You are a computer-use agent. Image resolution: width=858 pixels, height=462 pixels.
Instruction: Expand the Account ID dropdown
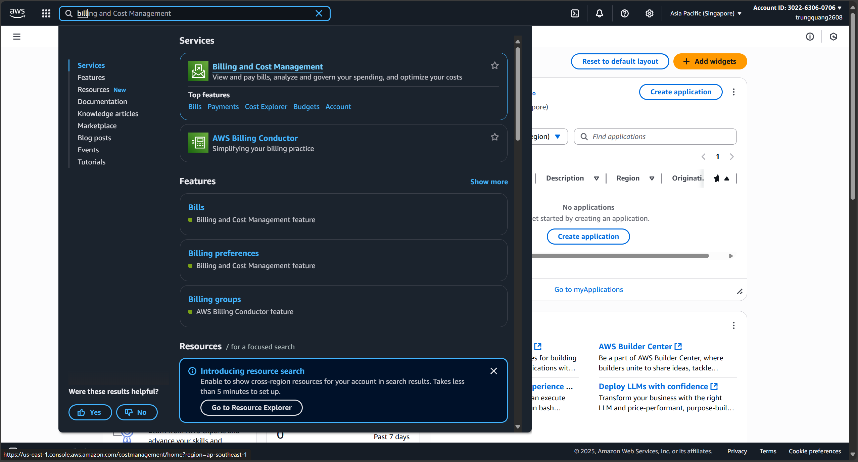point(798,8)
